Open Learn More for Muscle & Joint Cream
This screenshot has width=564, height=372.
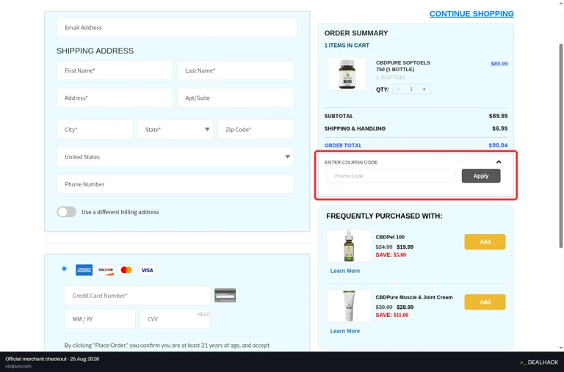point(345,331)
